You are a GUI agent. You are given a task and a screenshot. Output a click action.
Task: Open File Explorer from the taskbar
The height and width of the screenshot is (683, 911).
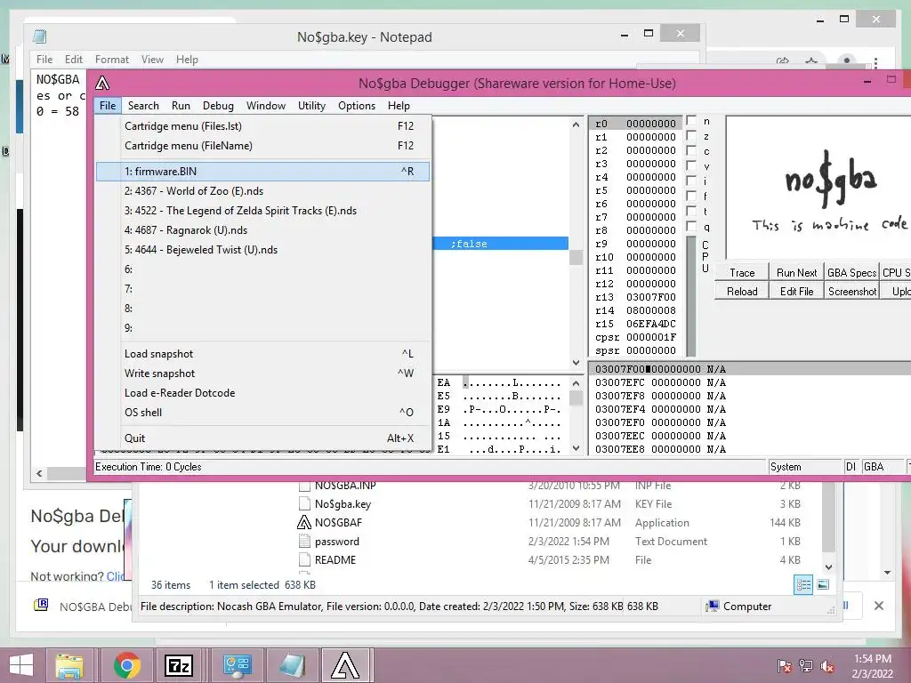[69, 665]
